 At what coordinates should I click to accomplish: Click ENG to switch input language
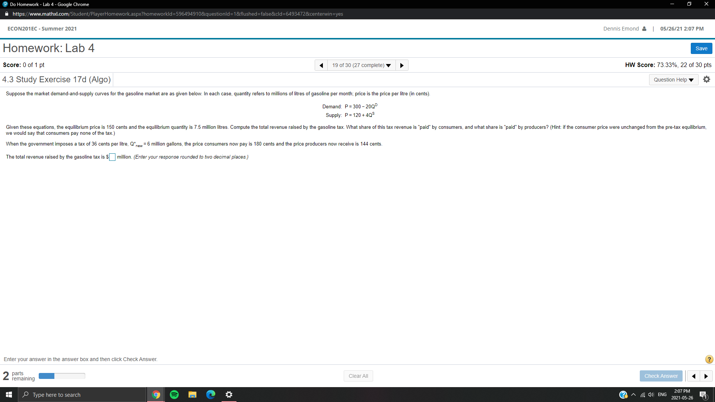point(662,395)
